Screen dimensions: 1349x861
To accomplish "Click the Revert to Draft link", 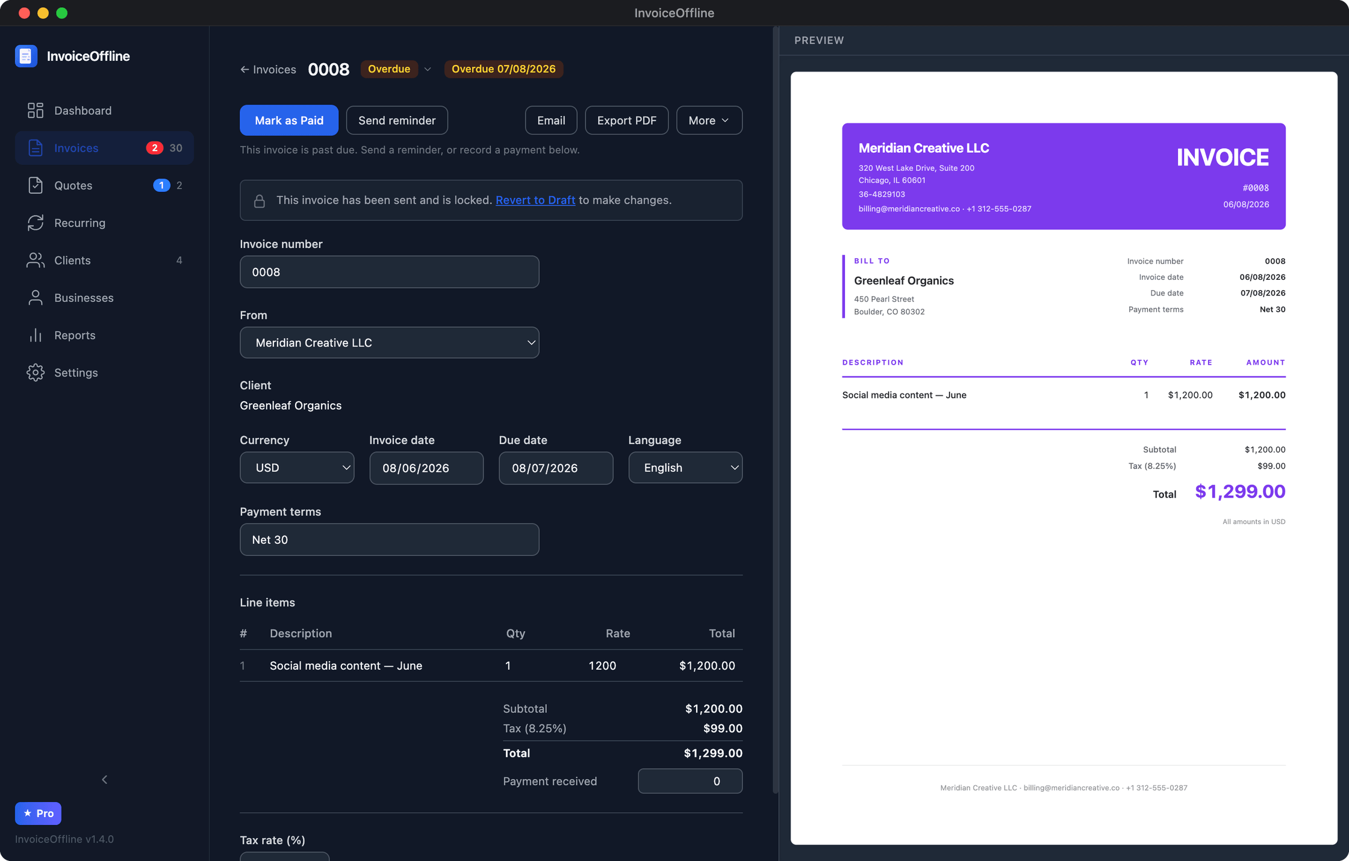I will tap(535, 200).
